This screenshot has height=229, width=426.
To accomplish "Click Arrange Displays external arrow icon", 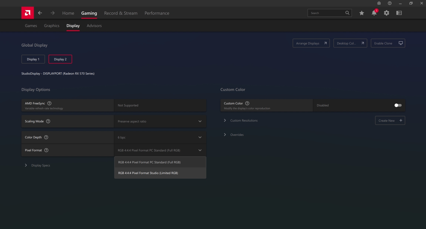I will [x=325, y=43].
